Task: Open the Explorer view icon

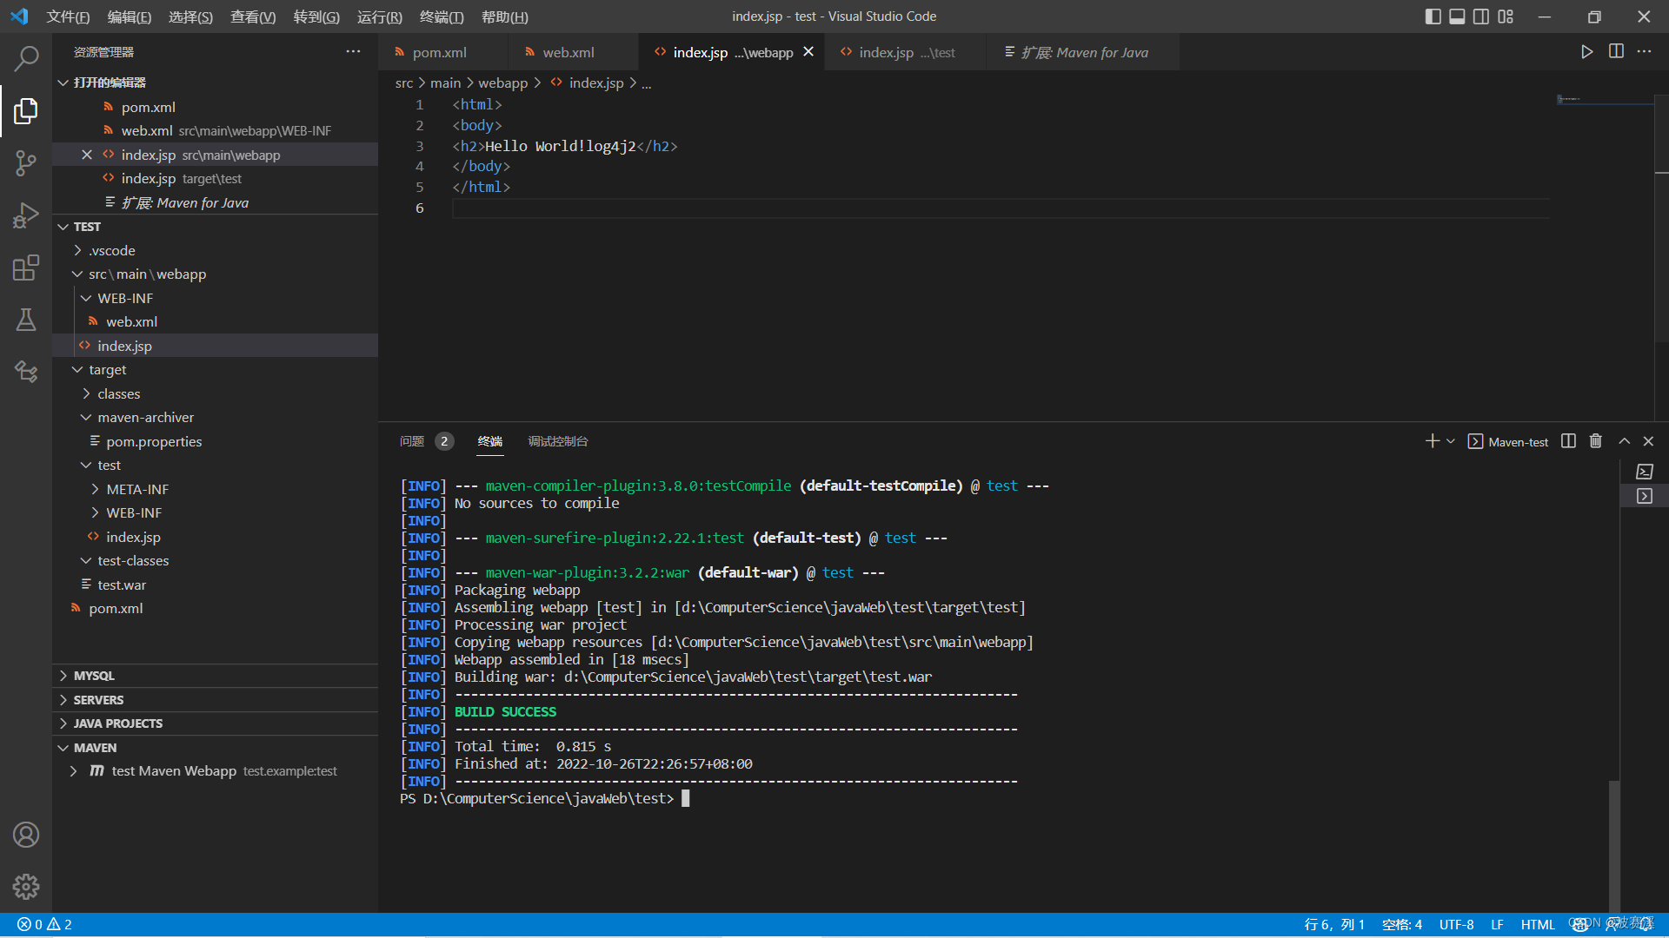Action: (x=26, y=110)
